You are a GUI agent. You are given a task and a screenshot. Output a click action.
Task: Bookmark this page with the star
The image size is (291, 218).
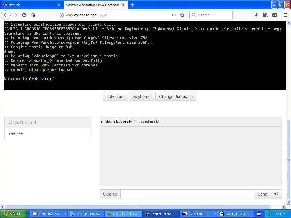click(x=182, y=15)
